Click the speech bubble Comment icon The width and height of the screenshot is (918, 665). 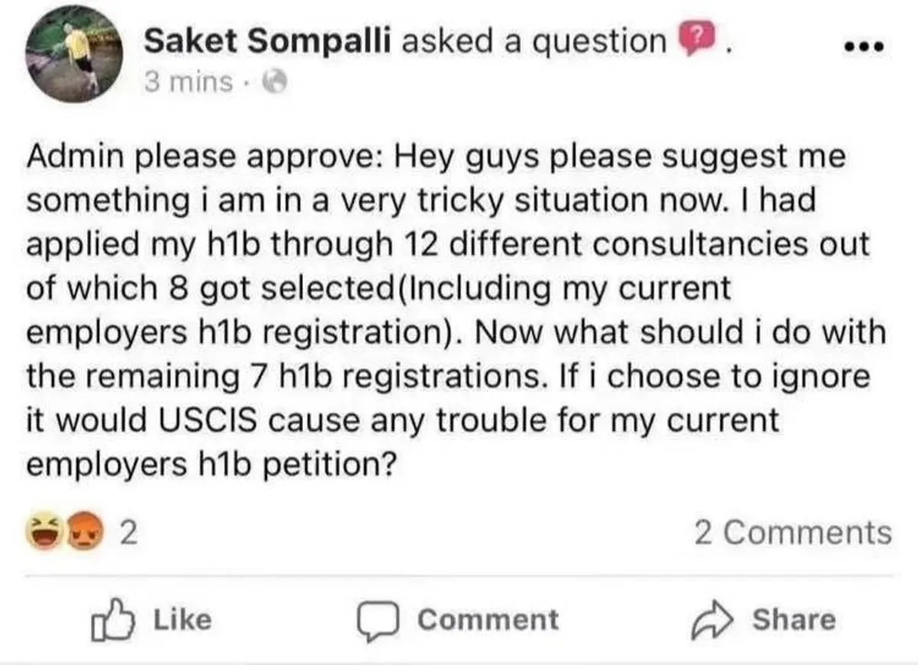pyautogui.click(x=376, y=620)
